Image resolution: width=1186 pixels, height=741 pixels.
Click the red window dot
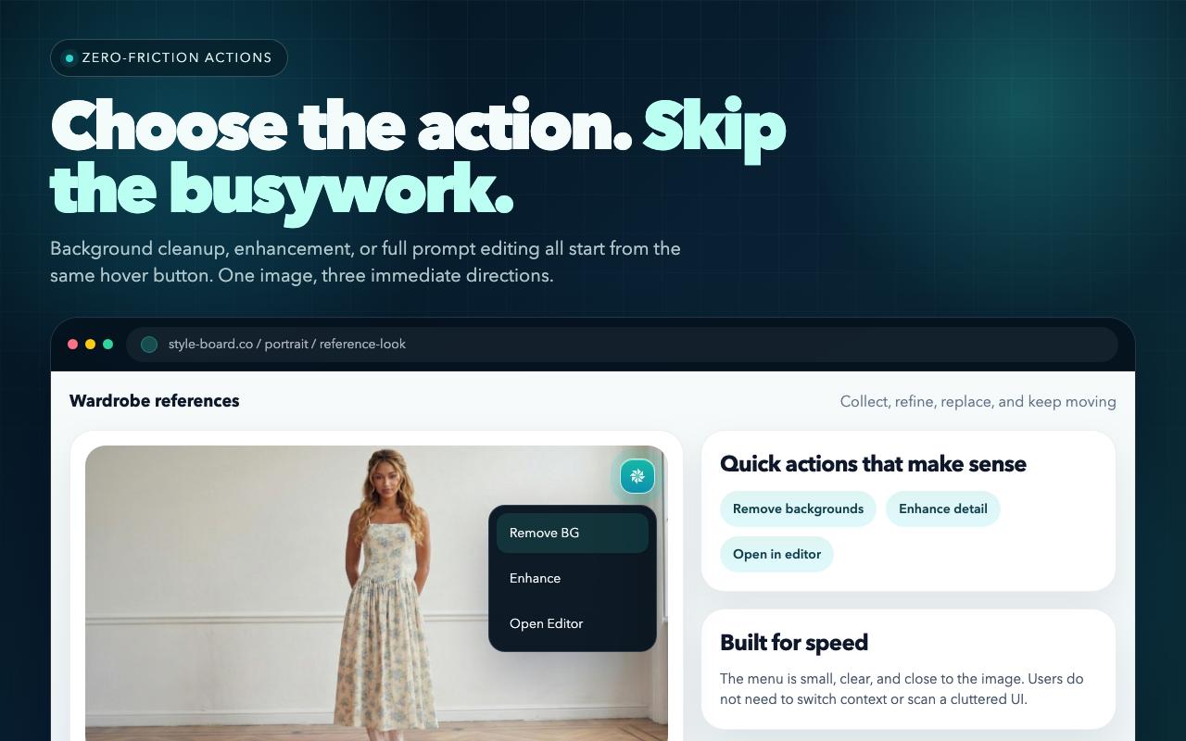72,344
